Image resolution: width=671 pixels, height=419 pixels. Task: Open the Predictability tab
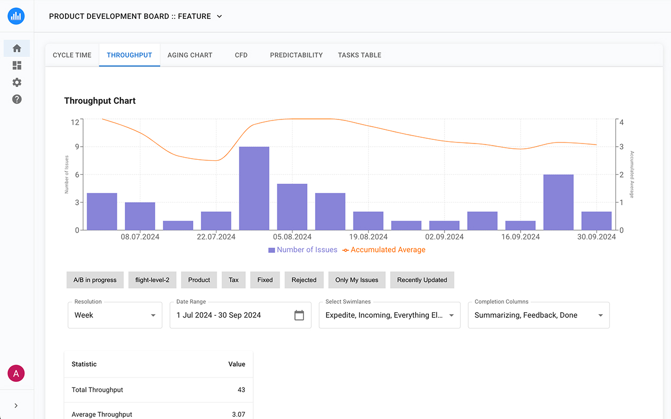[296, 55]
